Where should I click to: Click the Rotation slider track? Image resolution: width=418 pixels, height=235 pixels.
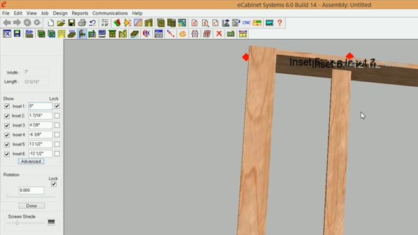tap(31, 196)
